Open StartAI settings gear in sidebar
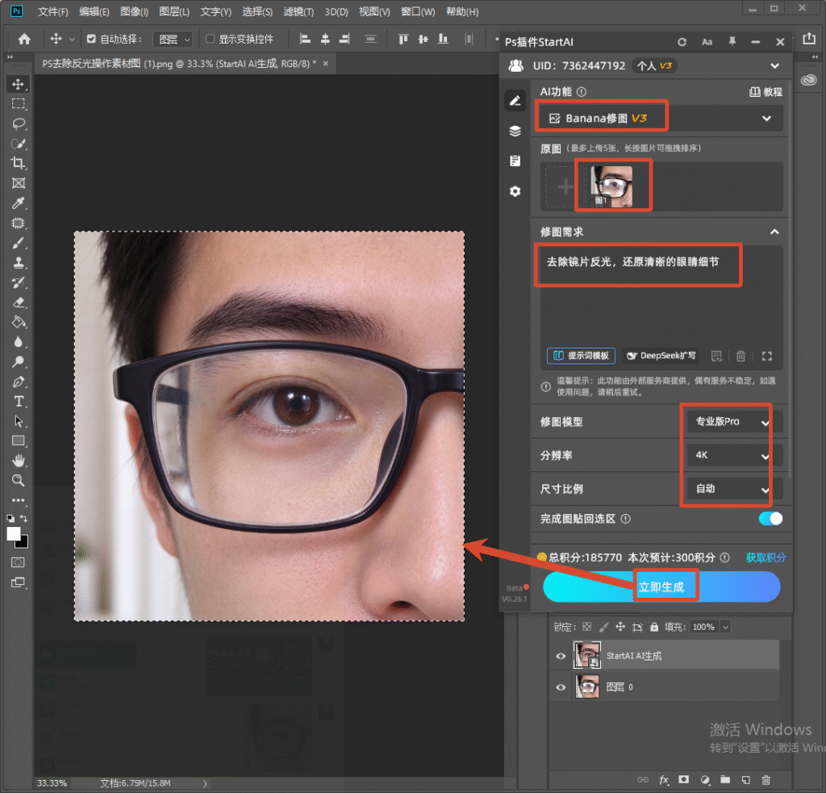Viewport: 826px width, 793px height. pyautogui.click(x=515, y=191)
